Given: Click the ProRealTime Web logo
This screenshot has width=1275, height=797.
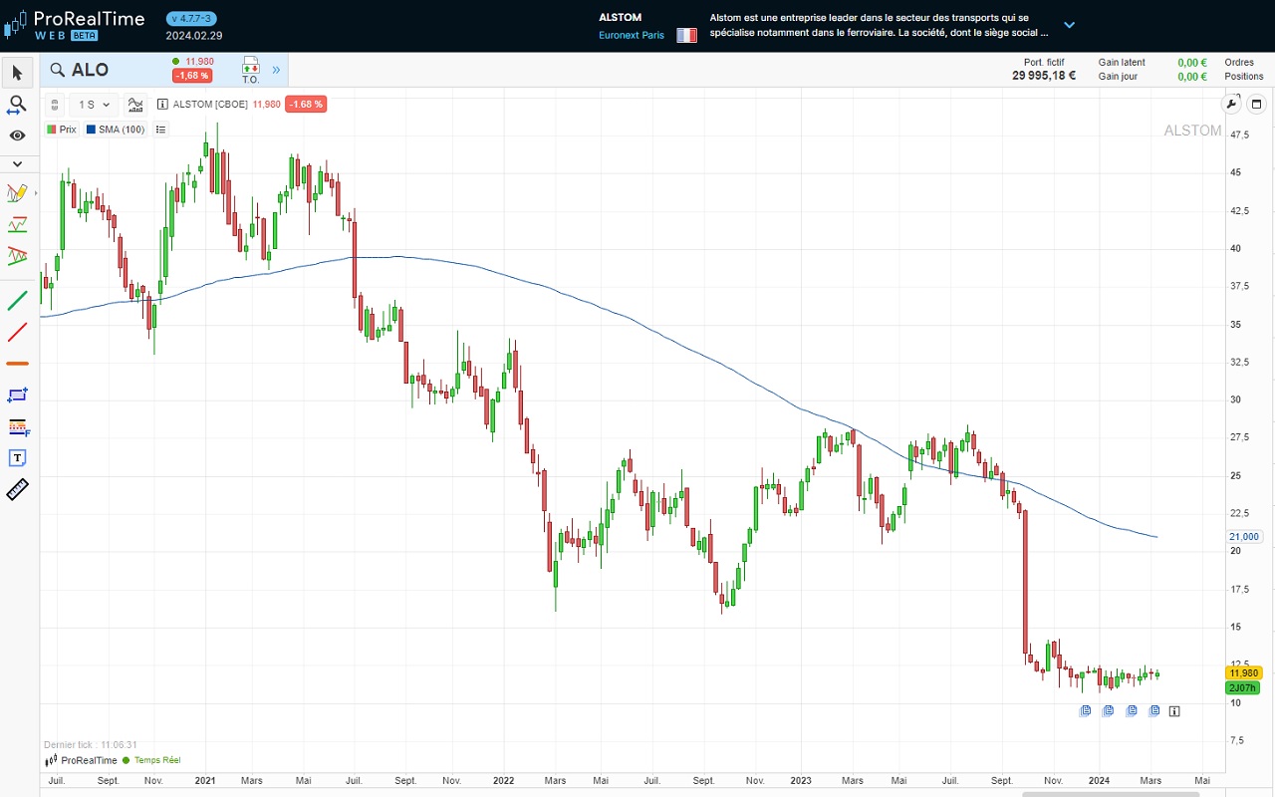Looking at the screenshot, I should 74,25.
